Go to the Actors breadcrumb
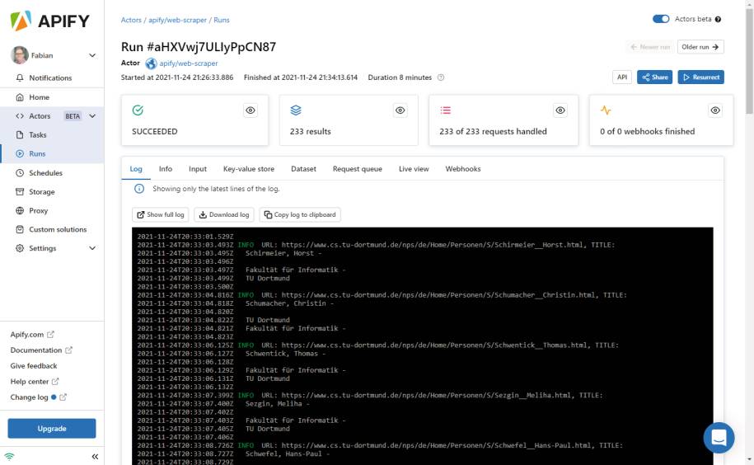 tap(131, 20)
